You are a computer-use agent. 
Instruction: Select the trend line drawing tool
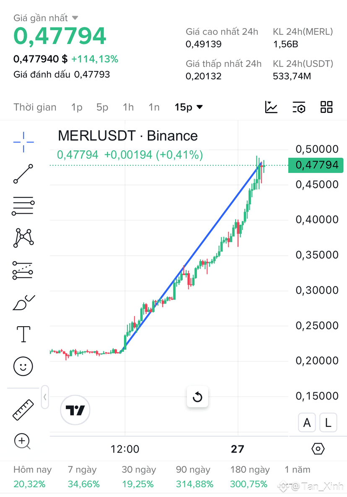(23, 174)
